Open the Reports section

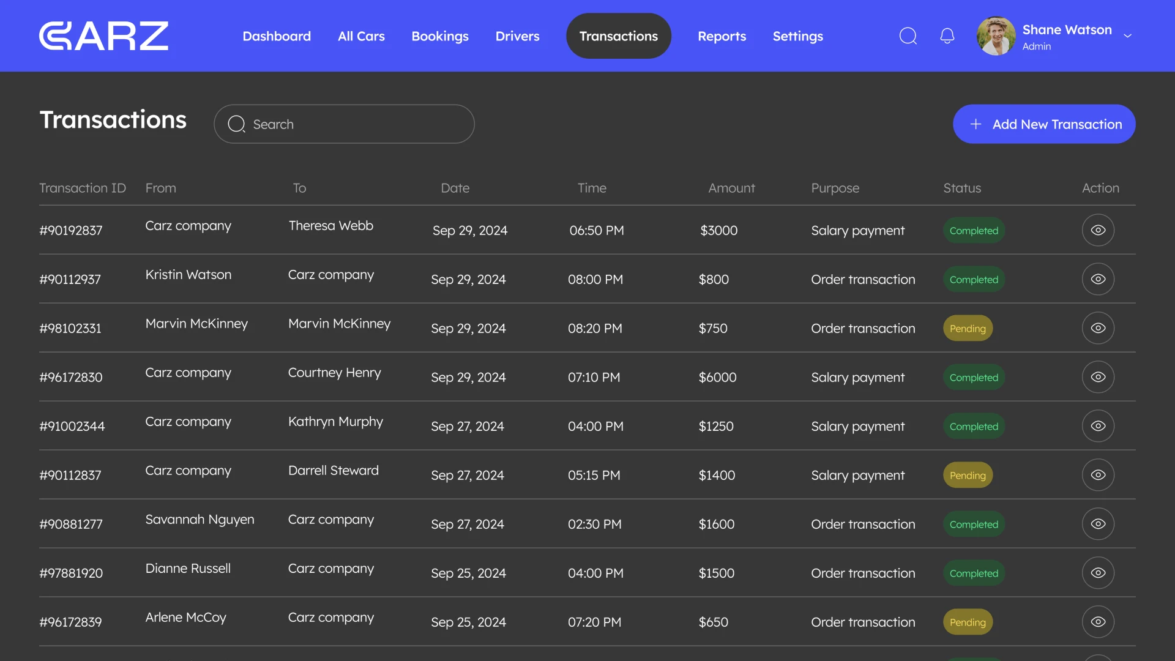722,36
